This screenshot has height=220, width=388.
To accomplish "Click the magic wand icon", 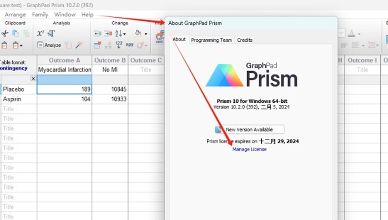I will (79, 45).
